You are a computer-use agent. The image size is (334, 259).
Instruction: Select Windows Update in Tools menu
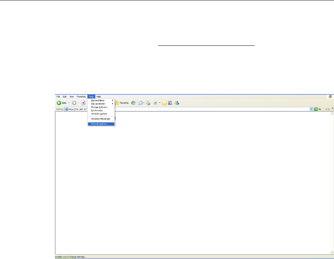click(x=99, y=114)
